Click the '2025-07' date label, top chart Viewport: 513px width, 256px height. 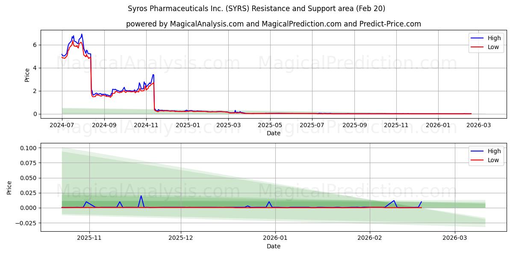click(x=312, y=125)
